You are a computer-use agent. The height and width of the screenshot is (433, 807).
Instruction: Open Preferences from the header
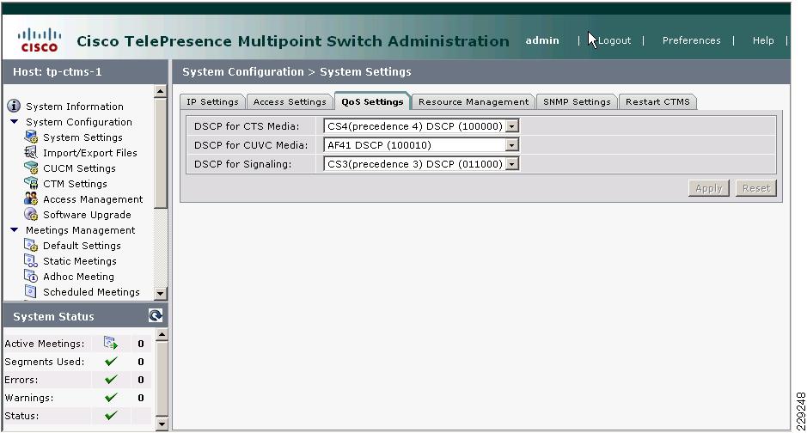pyautogui.click(x=691, y=40)
